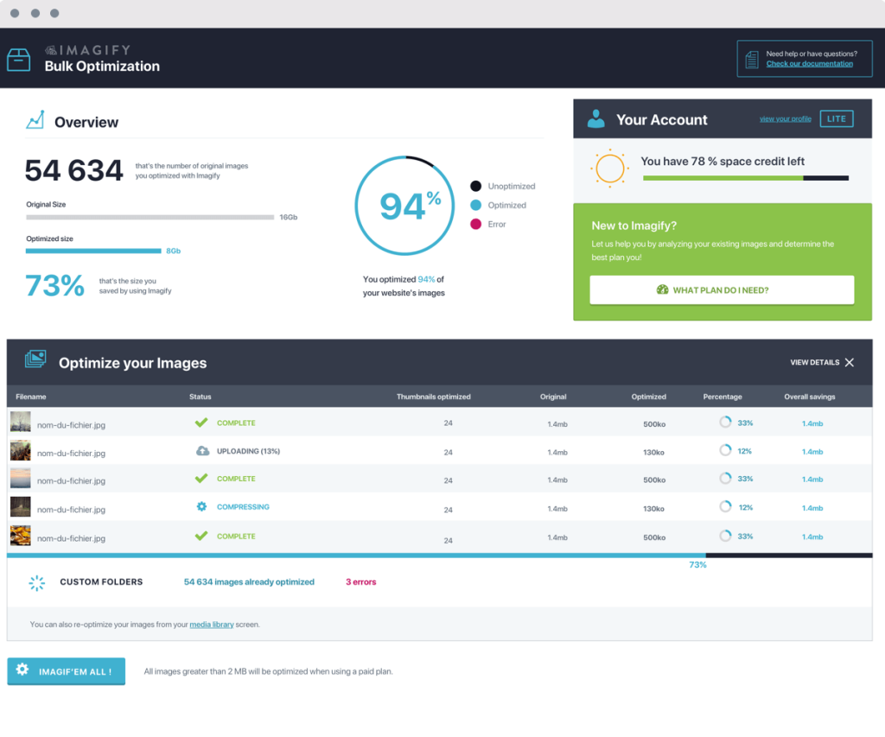Open the view your profile link
The height and width of the screenshot is (737, 885).
point(785,119)
